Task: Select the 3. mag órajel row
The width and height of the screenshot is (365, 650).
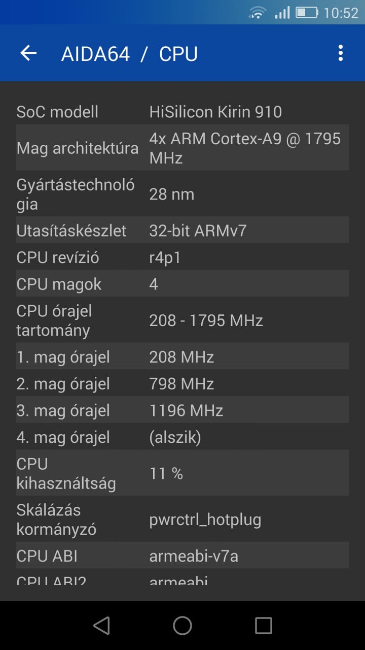Action: (182, 410)
